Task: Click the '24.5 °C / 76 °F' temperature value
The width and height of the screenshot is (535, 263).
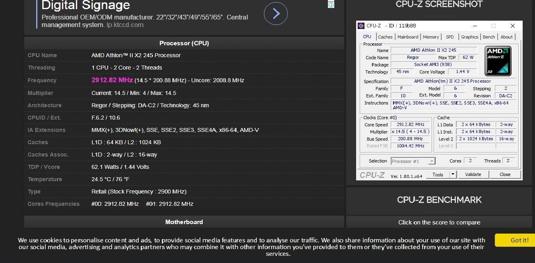Action: 110,179
